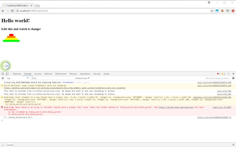Click the screenshot capture extension icon

(228, 11)
